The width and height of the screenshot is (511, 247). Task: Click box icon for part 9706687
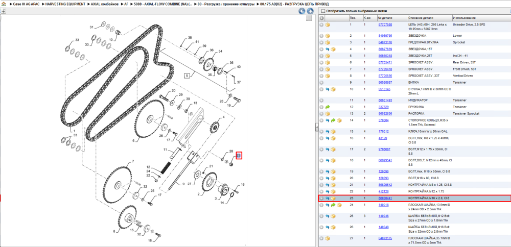pos(333,150)
